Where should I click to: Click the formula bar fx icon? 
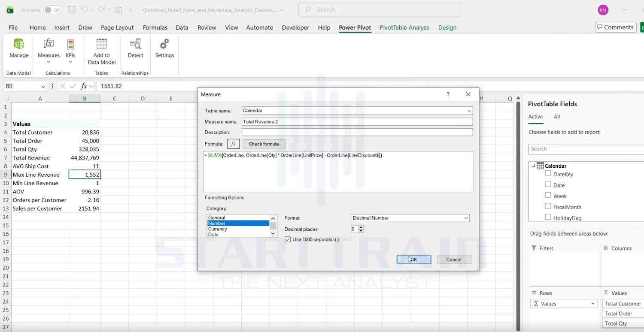pyautogui.click(x=84, y=86)
